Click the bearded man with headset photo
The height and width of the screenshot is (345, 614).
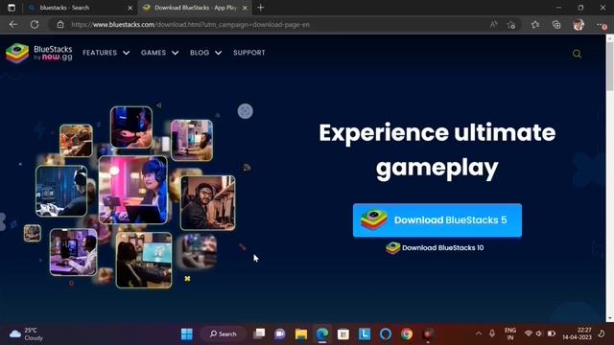(x=208, y=202)
